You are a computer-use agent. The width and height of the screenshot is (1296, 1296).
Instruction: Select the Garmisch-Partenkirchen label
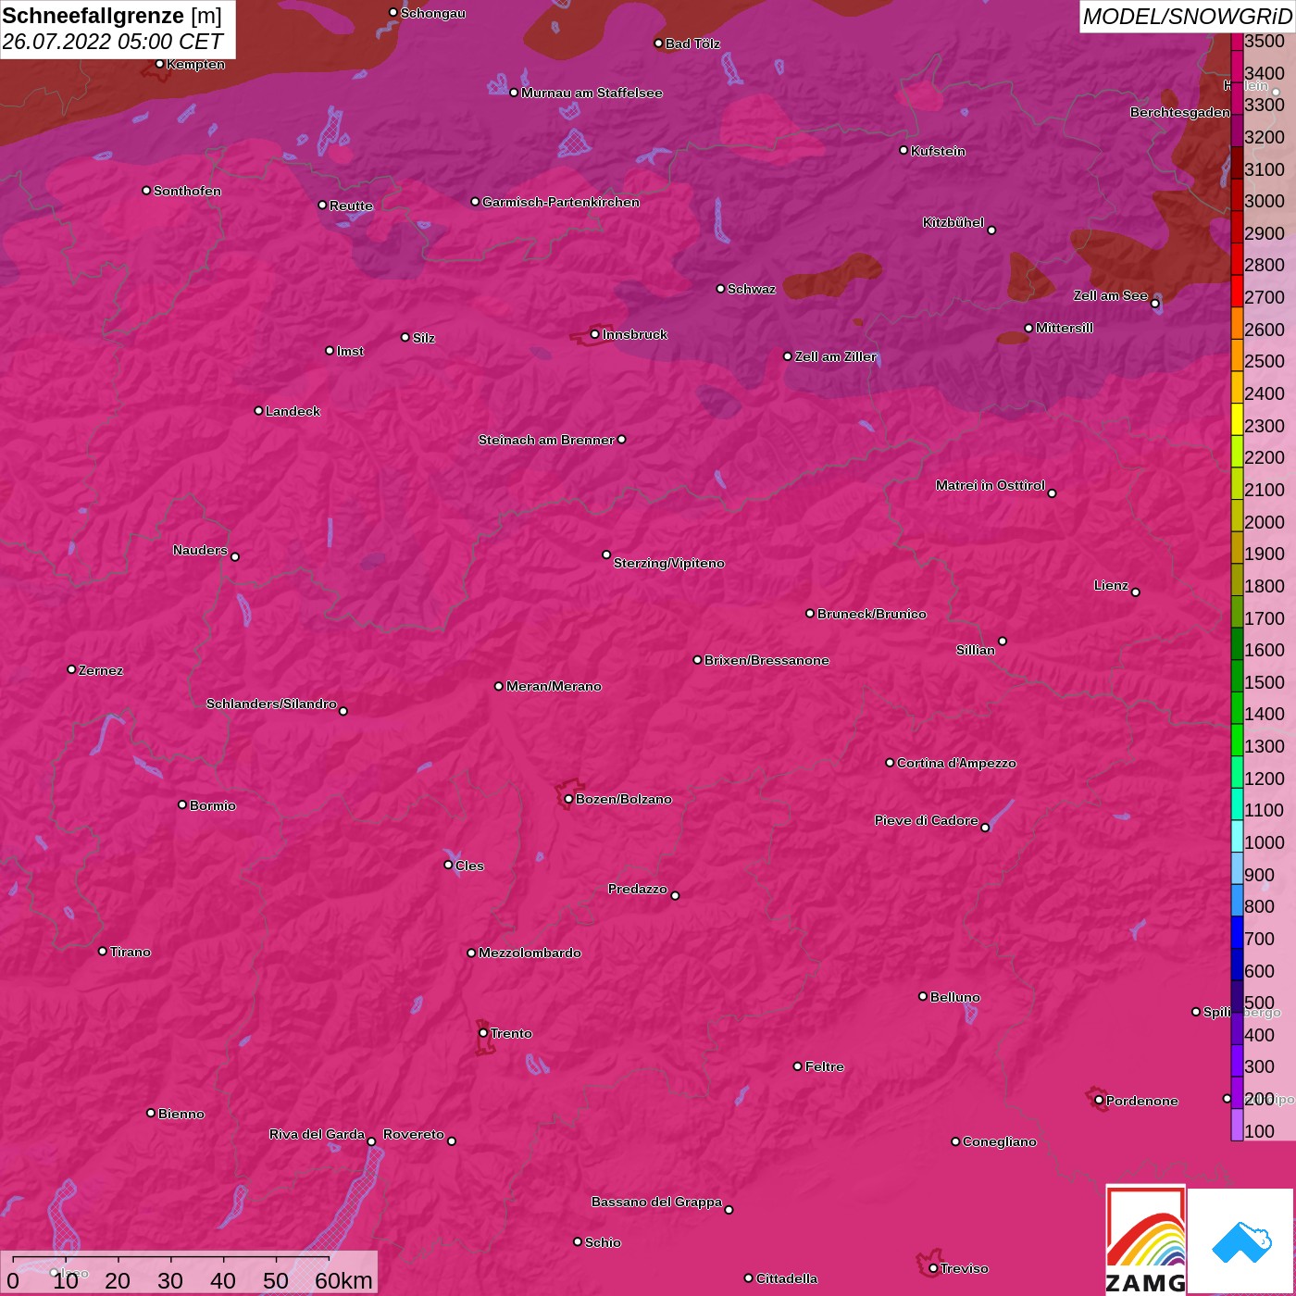tap(561, 202)
